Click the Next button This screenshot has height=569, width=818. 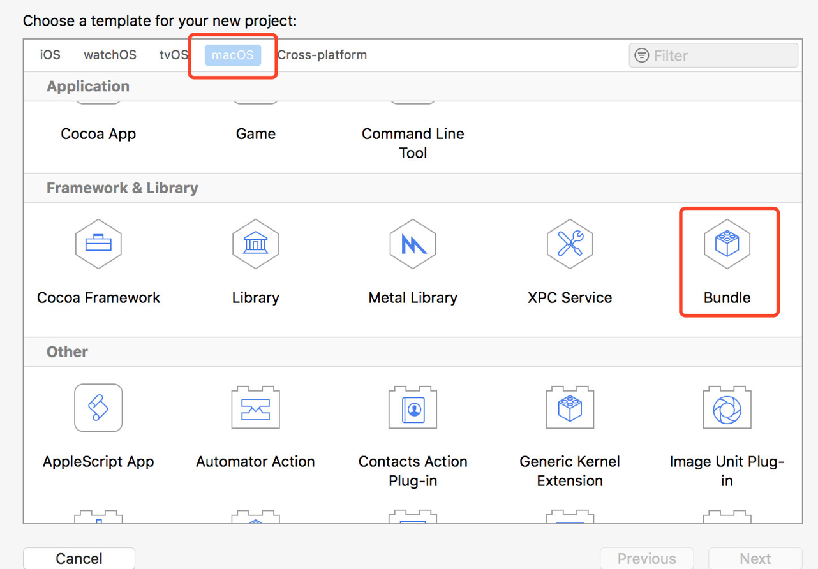tap(755, 558)
